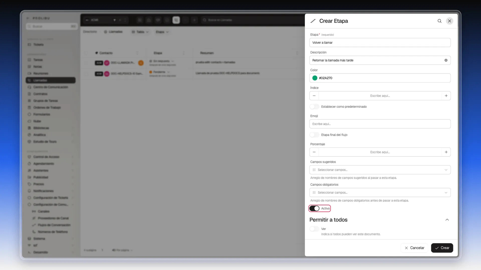The height and width of the screenshot is (270, 481).
Task: Increase the Índice value with the plus button
Action: 446,96
